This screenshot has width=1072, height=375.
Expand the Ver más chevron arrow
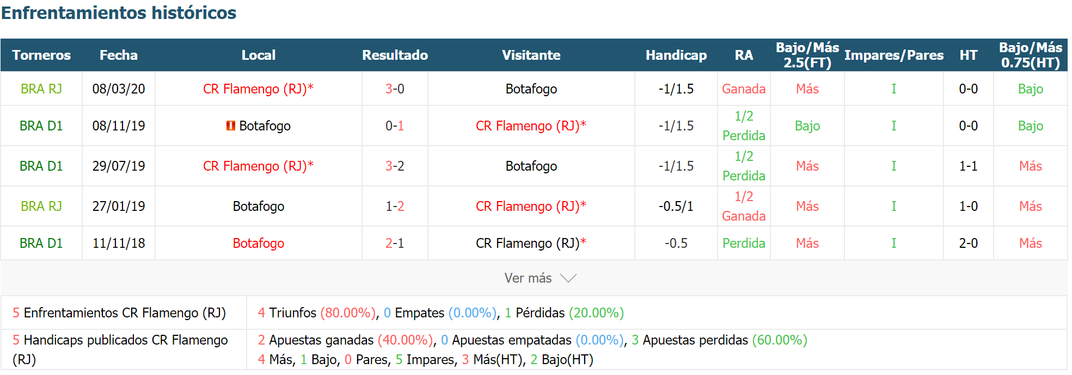(x=568, y=278)
